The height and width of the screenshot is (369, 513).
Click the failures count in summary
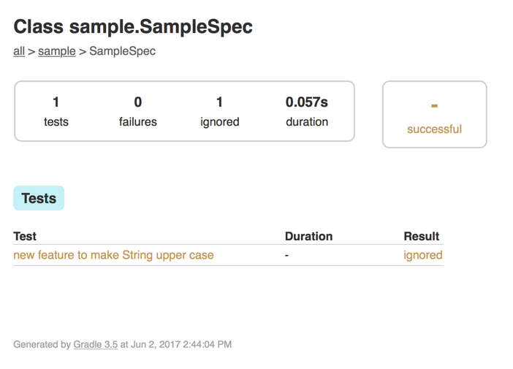click(138, 103)
